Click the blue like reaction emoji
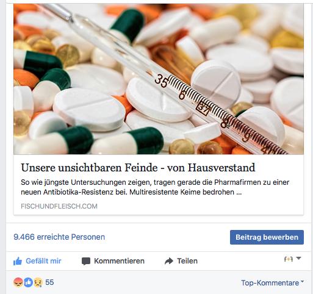The height and width of the screenshot is (294, 313). pos(28,282)
